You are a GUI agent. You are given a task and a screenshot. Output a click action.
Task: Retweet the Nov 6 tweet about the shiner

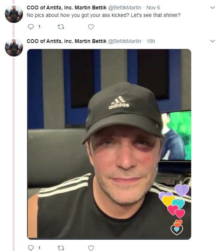click(x=61, y=27)
